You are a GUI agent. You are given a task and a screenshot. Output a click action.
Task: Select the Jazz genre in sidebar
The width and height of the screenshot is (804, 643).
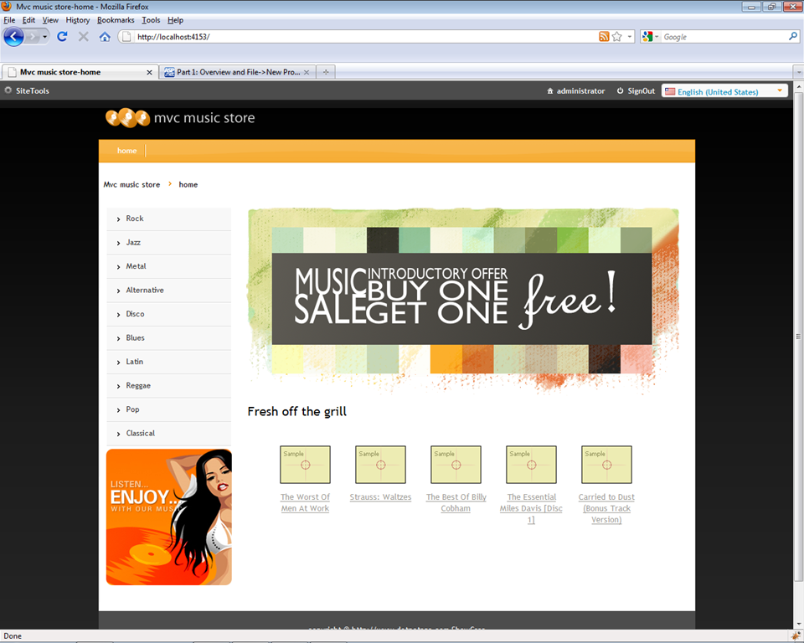tap(133, 243)
